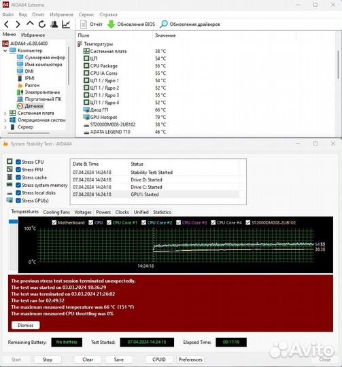Expand the Операционная система tree node

(x=5, y=120)
